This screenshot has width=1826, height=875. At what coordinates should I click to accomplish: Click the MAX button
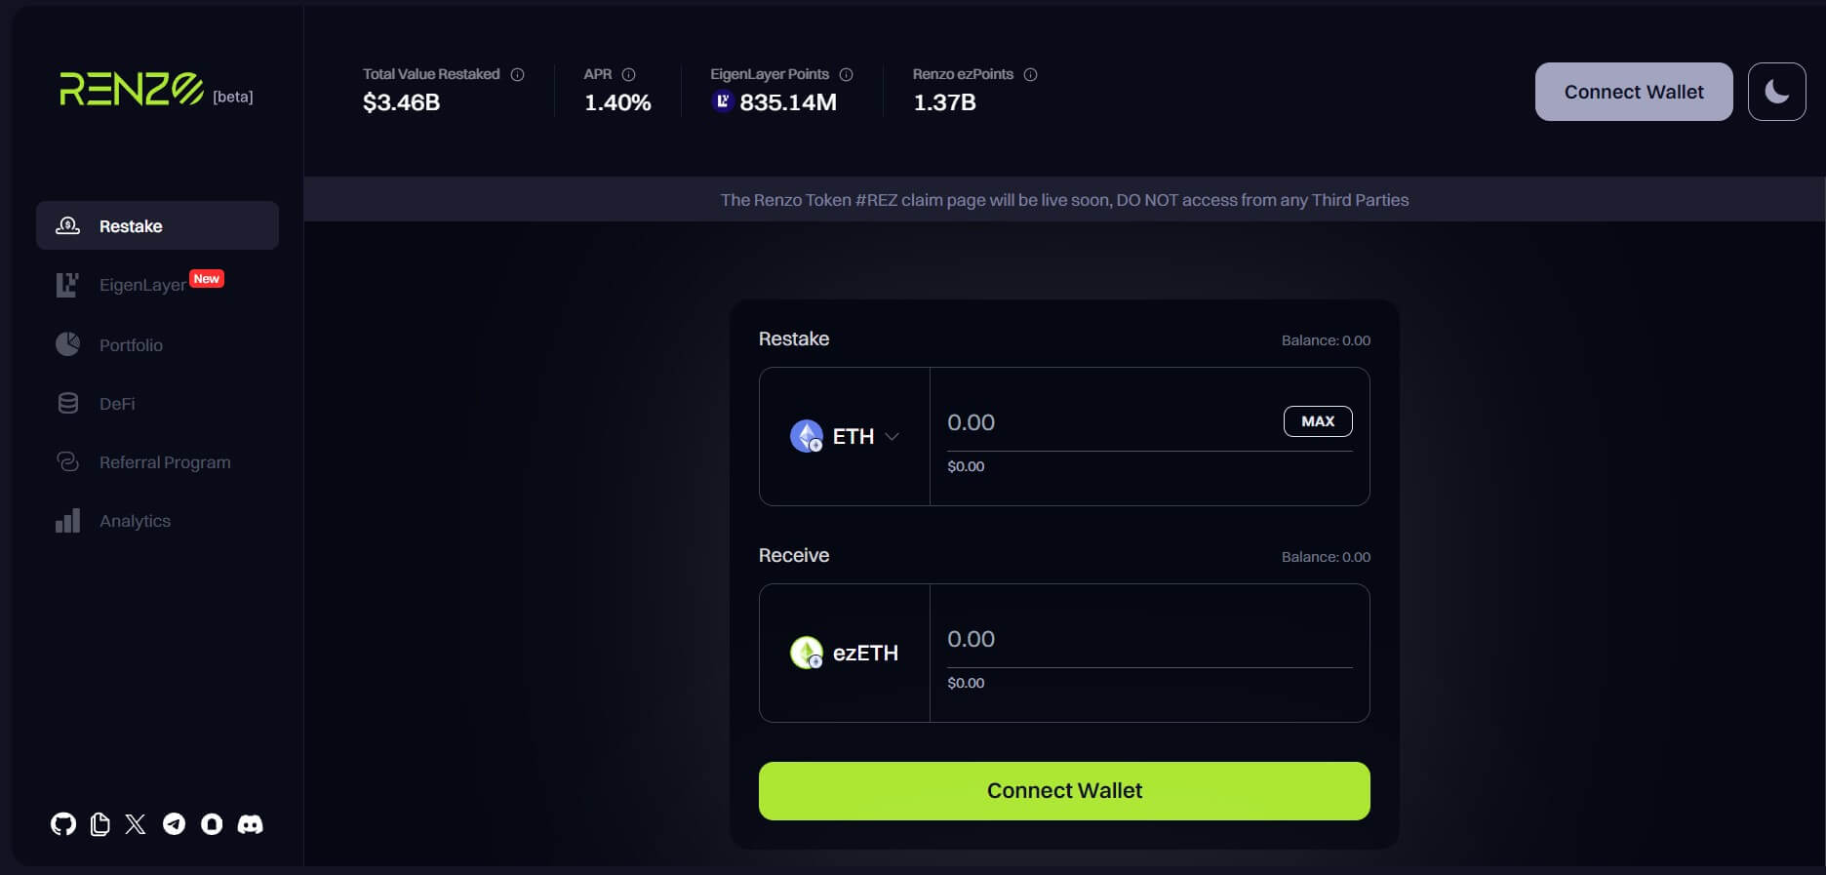pos(1318,421)
